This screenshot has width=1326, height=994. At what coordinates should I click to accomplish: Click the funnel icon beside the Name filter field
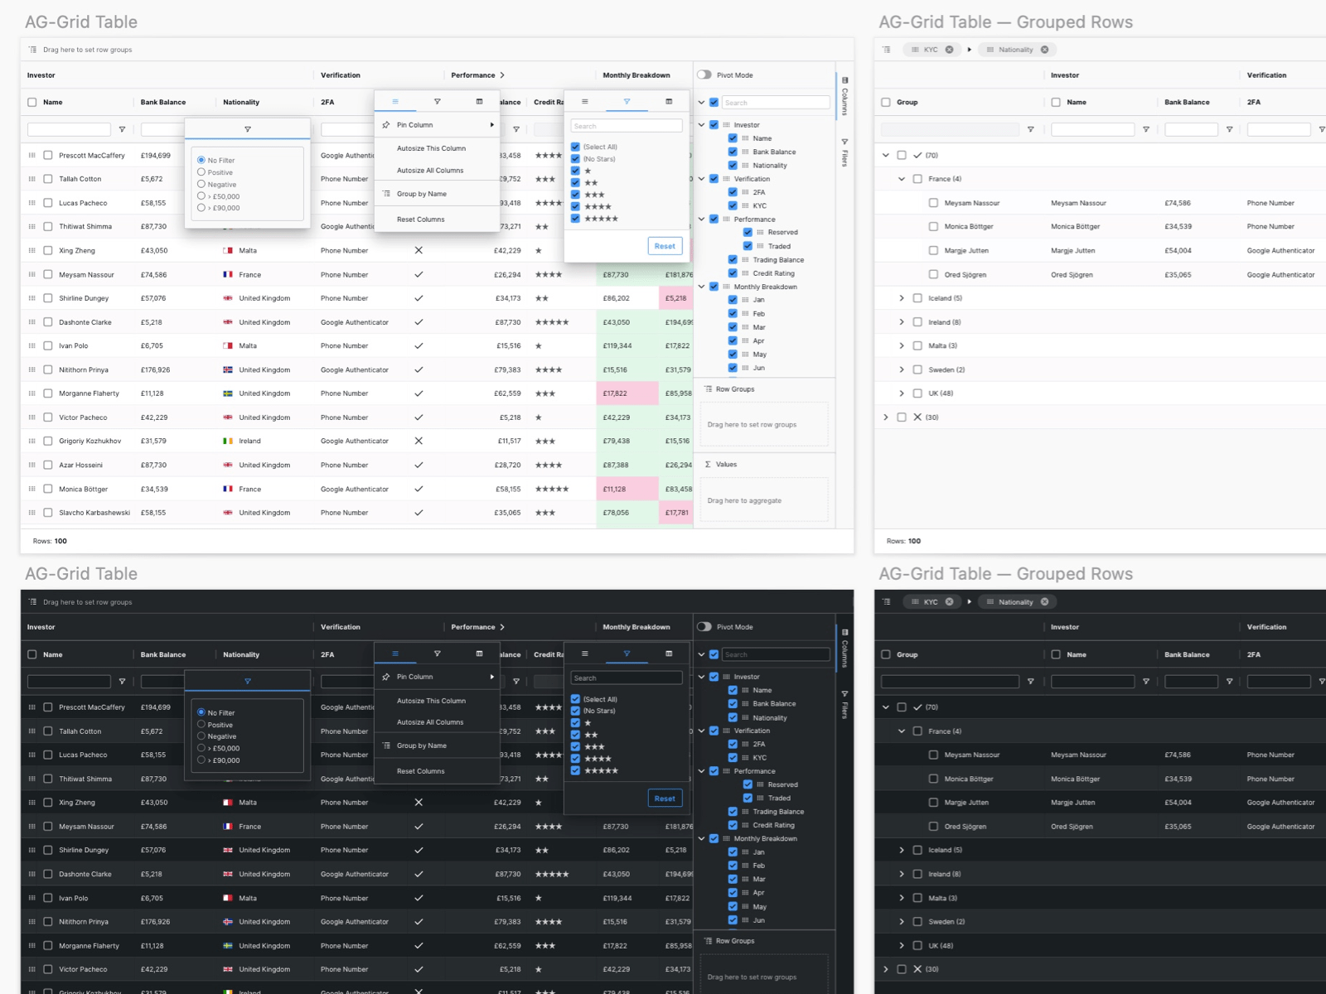pos(123,129)
